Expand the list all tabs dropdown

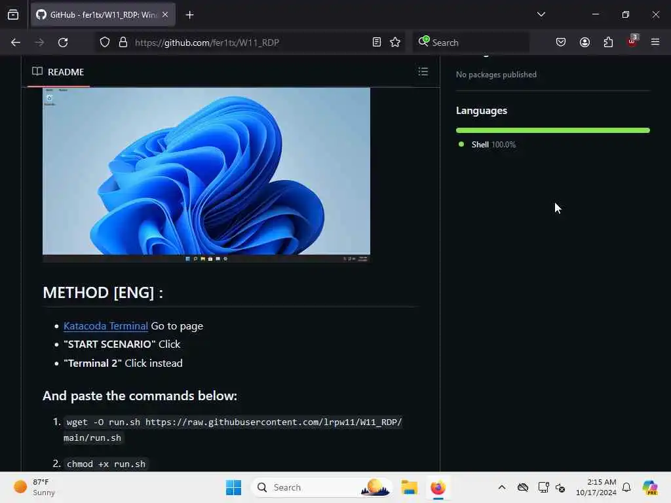[x=541, y=14]
